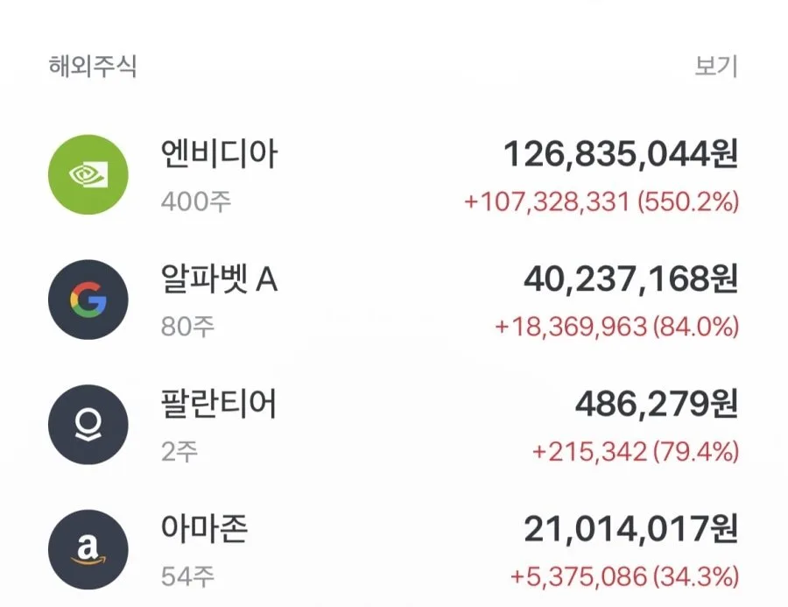
Task: Tap NVIDIA total value 126,835,044원
Action: (621, 154)
